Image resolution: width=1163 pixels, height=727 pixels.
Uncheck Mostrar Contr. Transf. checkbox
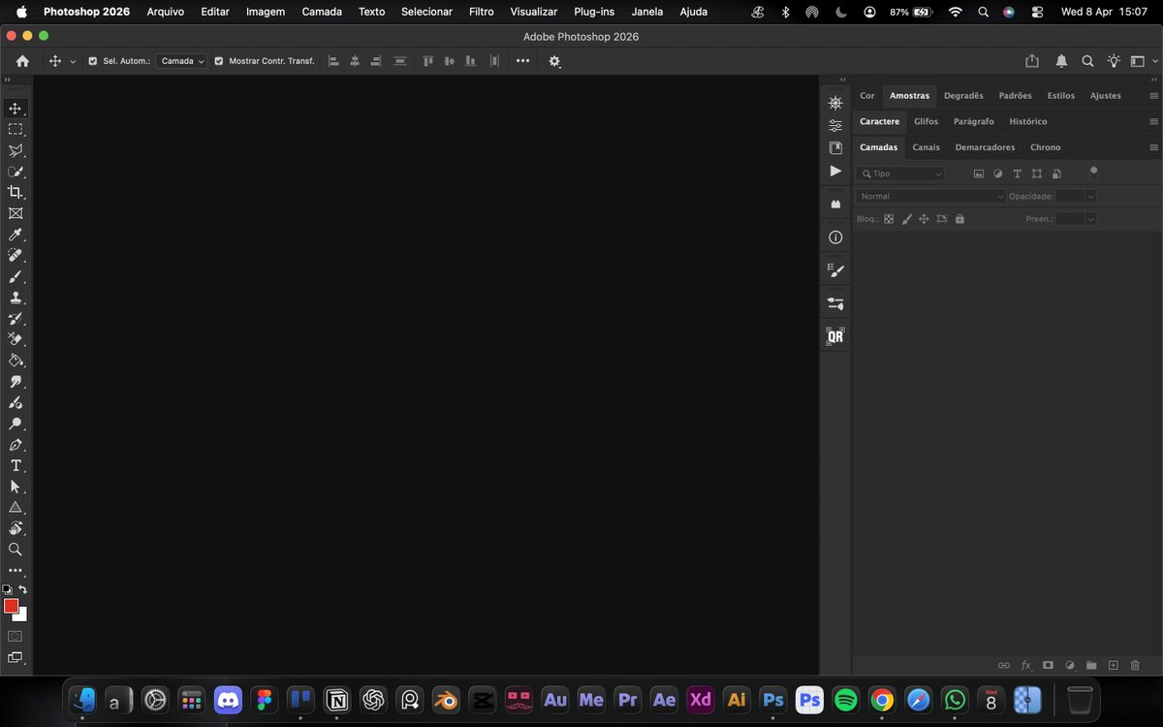pos(219,61)
